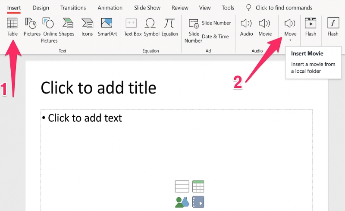Viewport: 345px width, 211px height.
Task: Click the Audio group label
Action: [257, 51]
